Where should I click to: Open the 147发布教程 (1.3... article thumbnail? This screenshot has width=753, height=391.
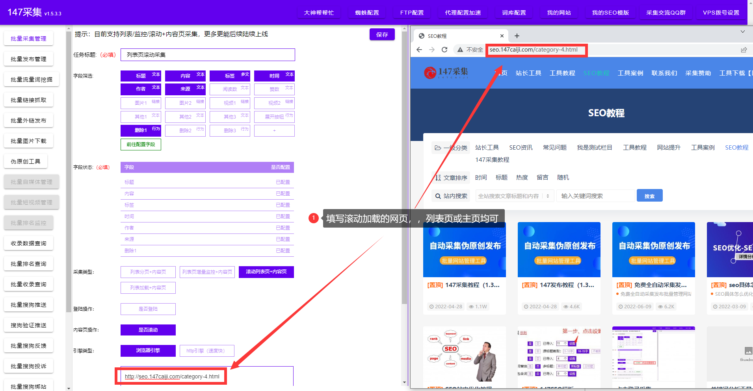tap(559, 250)
